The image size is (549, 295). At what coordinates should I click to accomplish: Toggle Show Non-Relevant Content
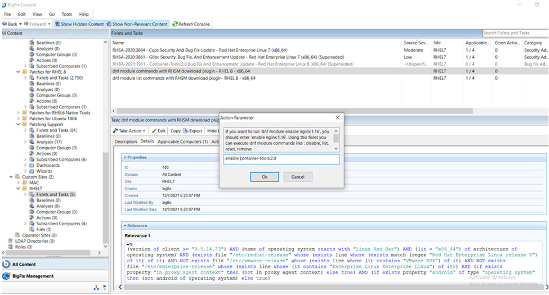137,24
